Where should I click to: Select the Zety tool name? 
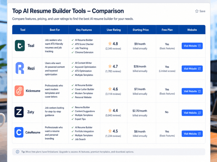pyautogui.click(x=31, y=112)
